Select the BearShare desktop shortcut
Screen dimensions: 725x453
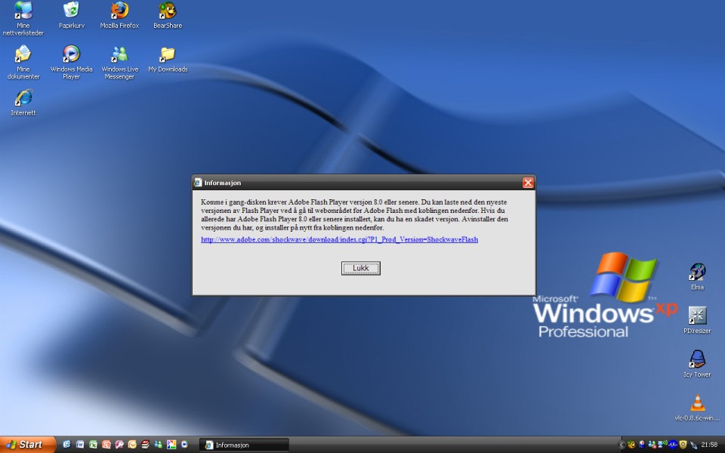click(168, 15)
